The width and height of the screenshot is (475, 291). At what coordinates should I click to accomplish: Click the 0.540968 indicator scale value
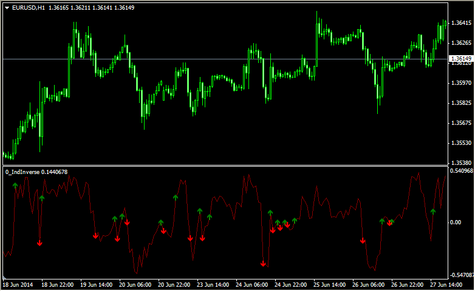[462, 171]
